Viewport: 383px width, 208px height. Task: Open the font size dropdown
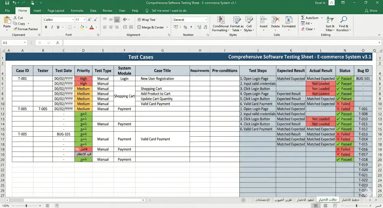tap(85, 20)
